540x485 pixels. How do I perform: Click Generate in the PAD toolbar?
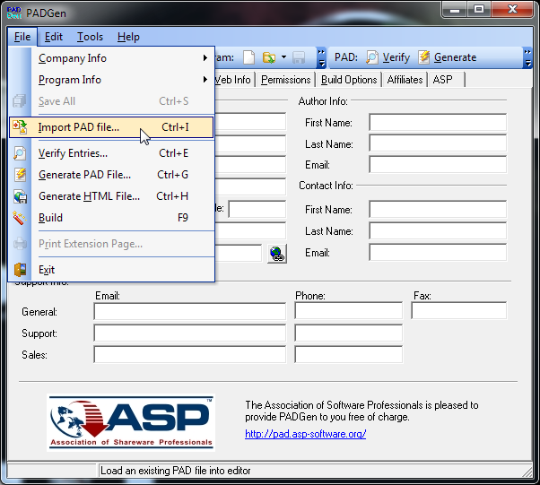[x=447, y=57]
